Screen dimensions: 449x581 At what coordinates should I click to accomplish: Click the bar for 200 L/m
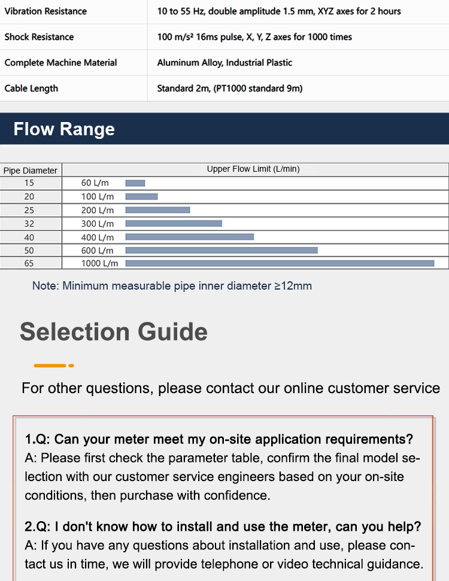157,210
